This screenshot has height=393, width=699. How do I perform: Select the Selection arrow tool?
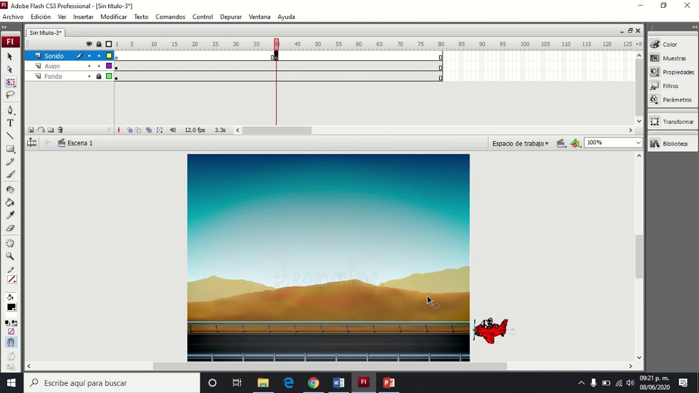(x=10, y=56)
